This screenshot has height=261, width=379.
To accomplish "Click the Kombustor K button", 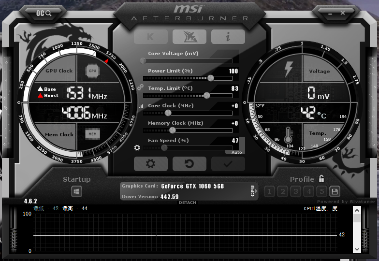I will (151, 37).
